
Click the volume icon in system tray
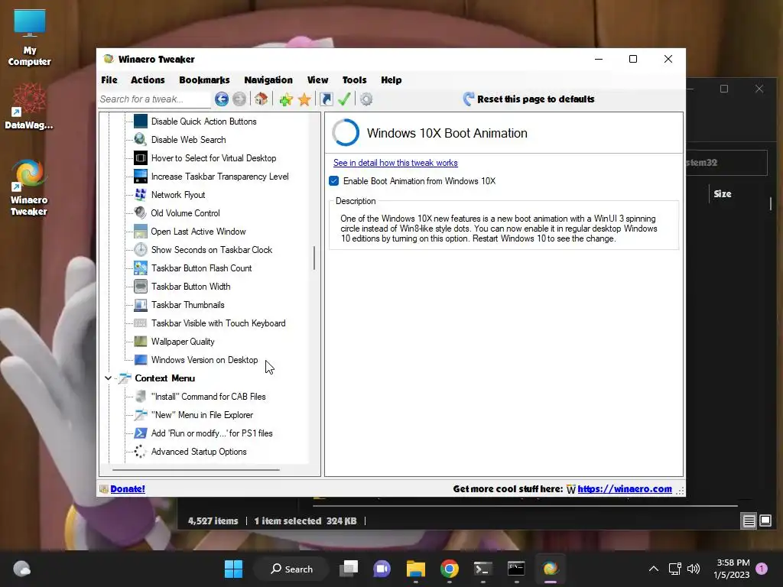click(693, 569)
